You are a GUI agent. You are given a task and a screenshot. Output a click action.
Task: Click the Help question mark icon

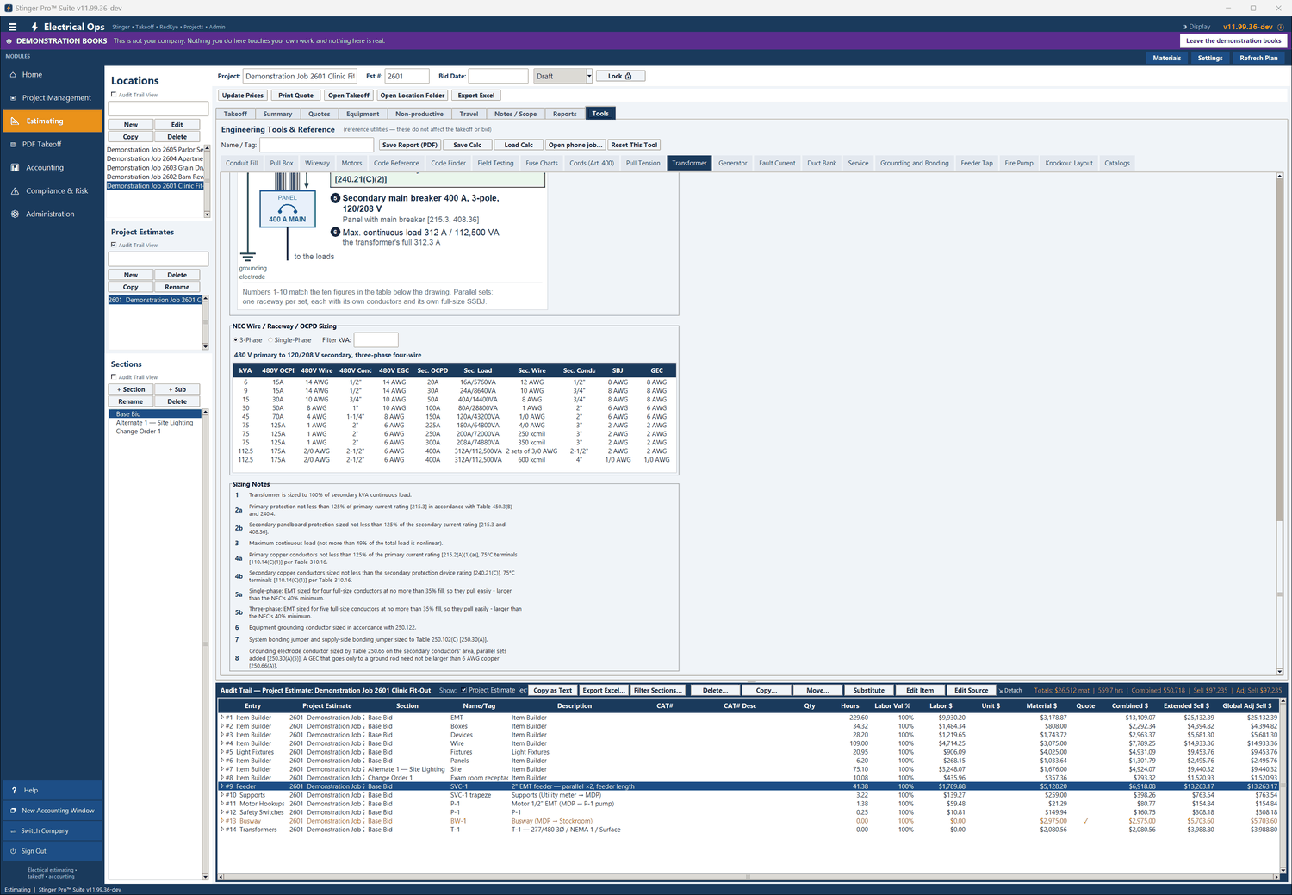click(x=14, y=790)
